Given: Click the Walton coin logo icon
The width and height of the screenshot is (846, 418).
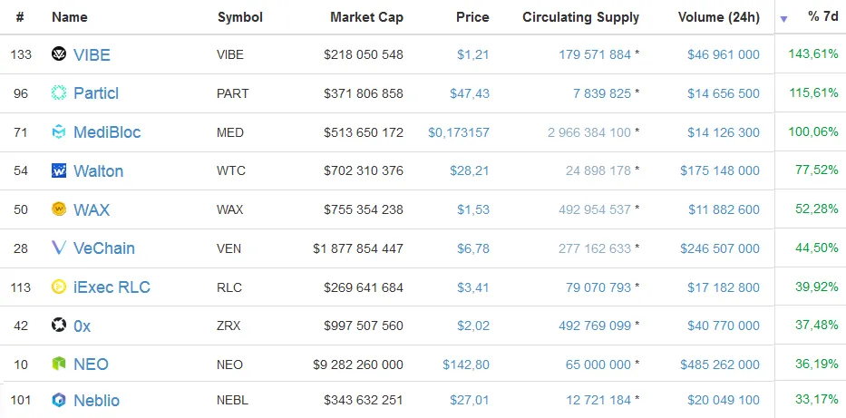Looking at the screenshot, I should click(x=59, y=170).
